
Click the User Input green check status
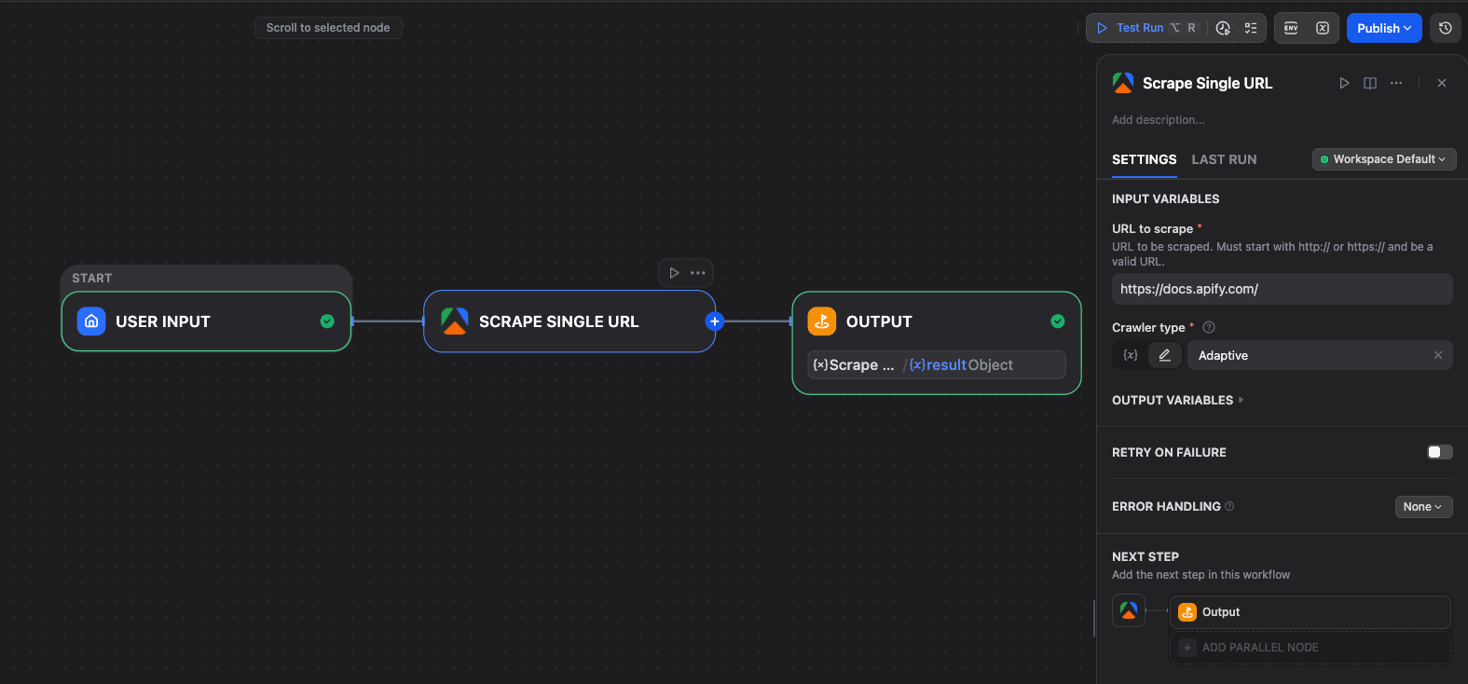tap(327, 321)
